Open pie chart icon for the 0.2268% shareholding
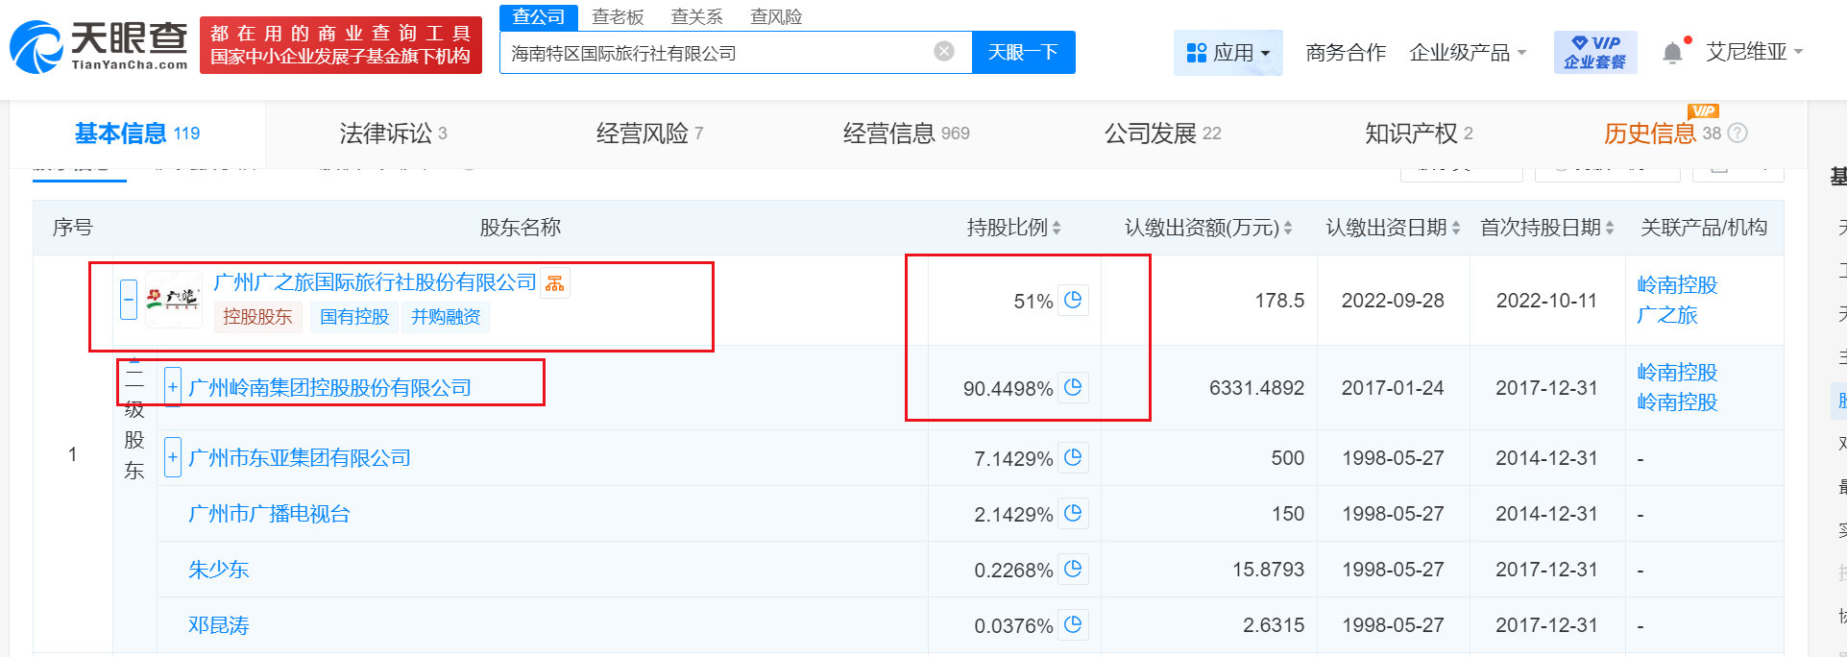Viewport: 1847px width, 657px height. 1073,569
